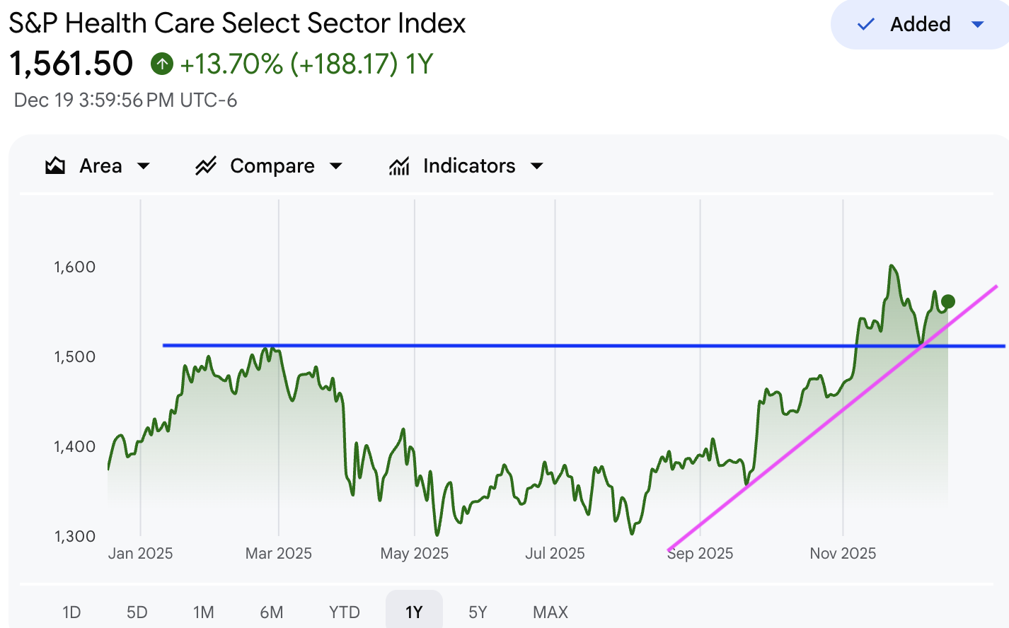Click the green up-arrow change icon
1009x628 pixels.
pos(162,64)
